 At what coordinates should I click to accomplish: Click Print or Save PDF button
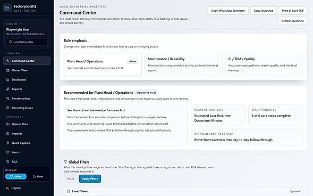point(293,11)
